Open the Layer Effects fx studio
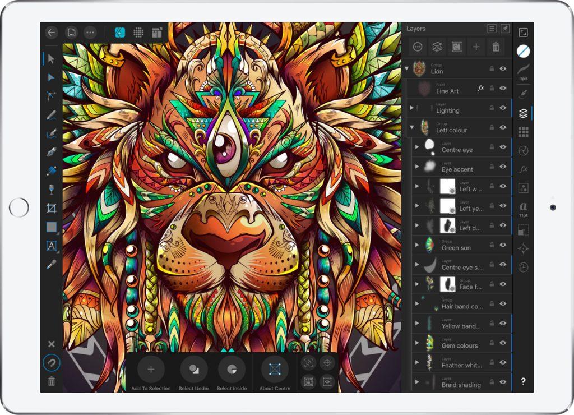 523,169
